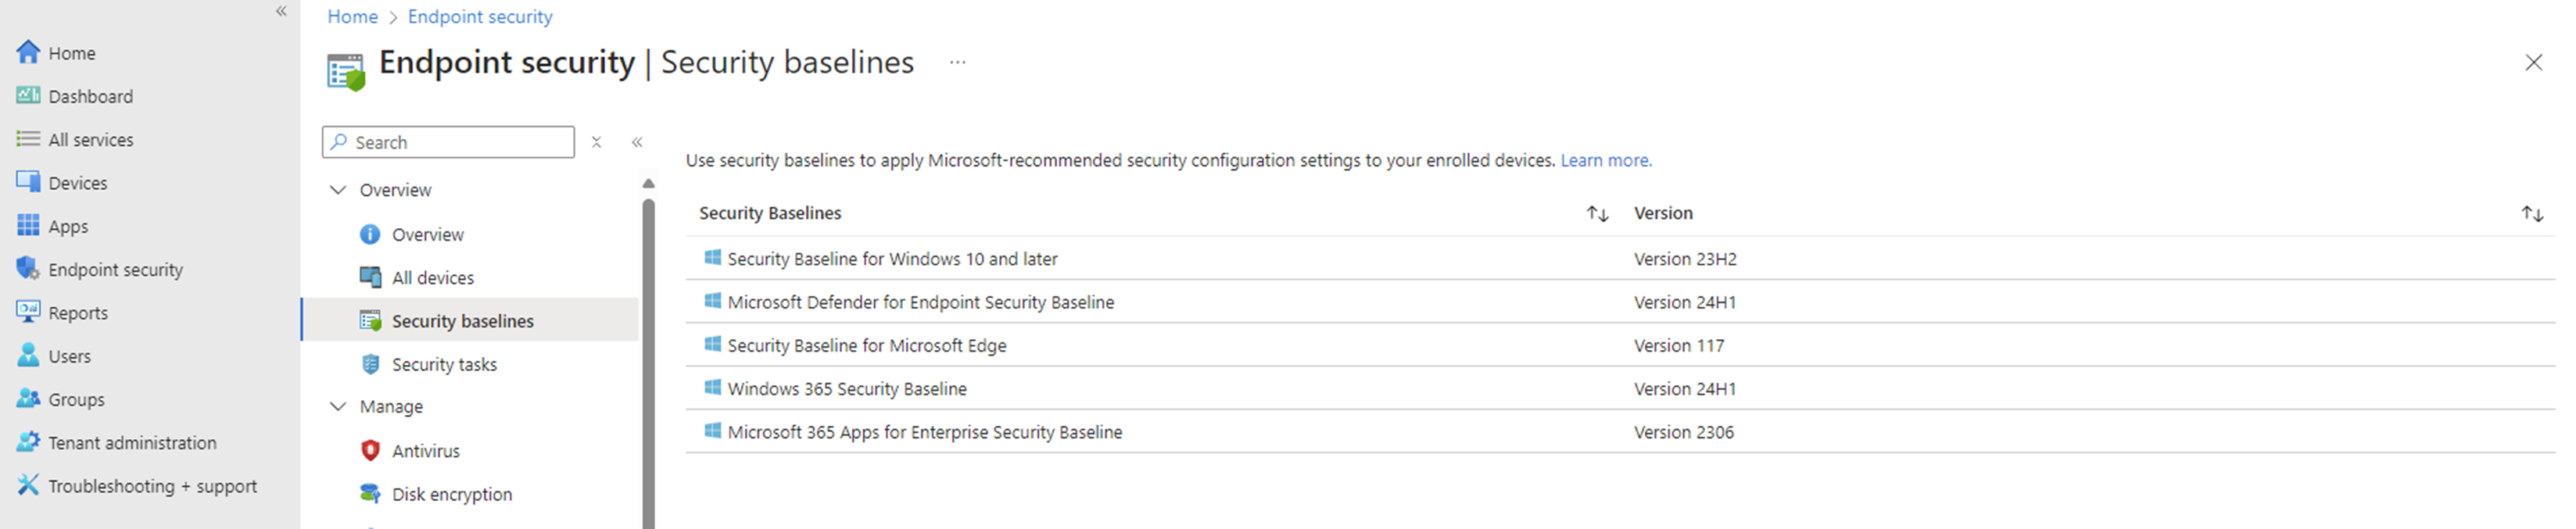Select Security tasks menu item
The width and height of the screenshot is (2576, 529).
tap(444, 364)
